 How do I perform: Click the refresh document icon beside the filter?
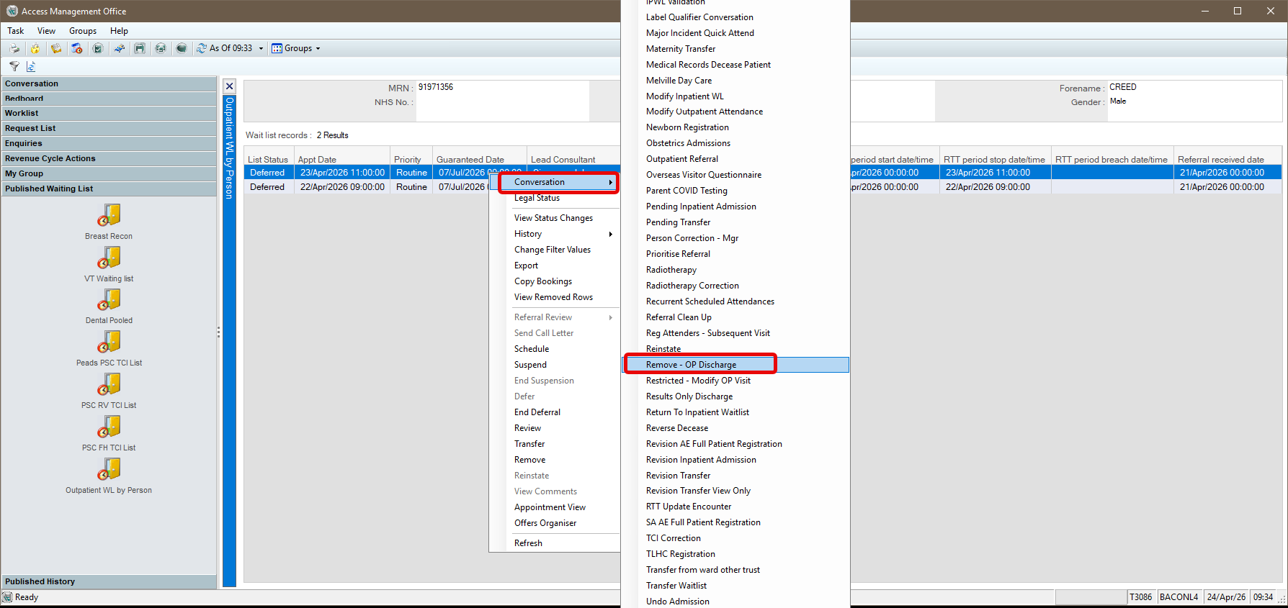(x=31, y=66)
